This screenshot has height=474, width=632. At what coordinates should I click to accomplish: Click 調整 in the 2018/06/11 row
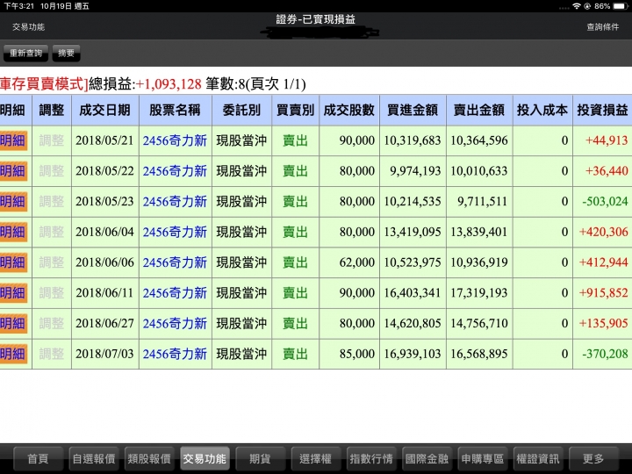[52, 293]
